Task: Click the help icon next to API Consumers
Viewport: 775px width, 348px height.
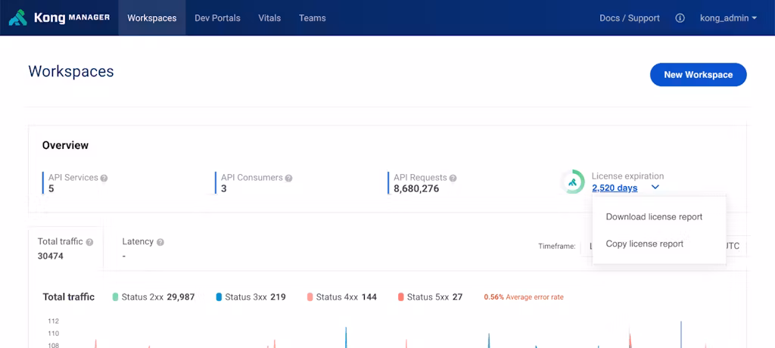Action: (288, 179)
